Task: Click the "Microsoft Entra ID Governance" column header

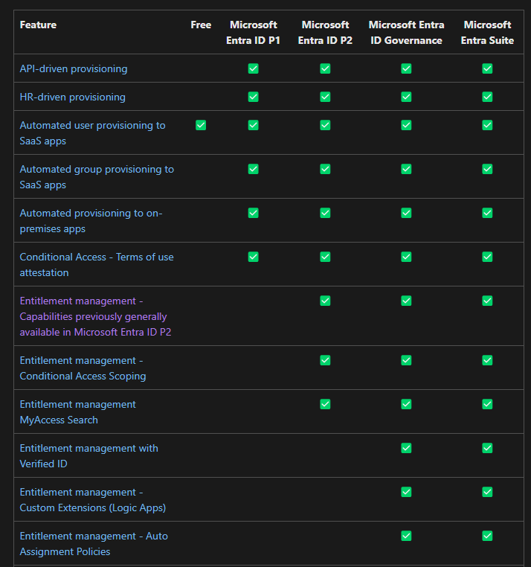Action: coord(406,33)
